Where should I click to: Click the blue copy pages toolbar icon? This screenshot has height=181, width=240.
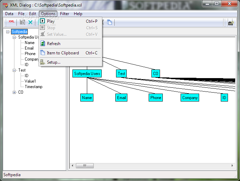[x=110, y=22]
